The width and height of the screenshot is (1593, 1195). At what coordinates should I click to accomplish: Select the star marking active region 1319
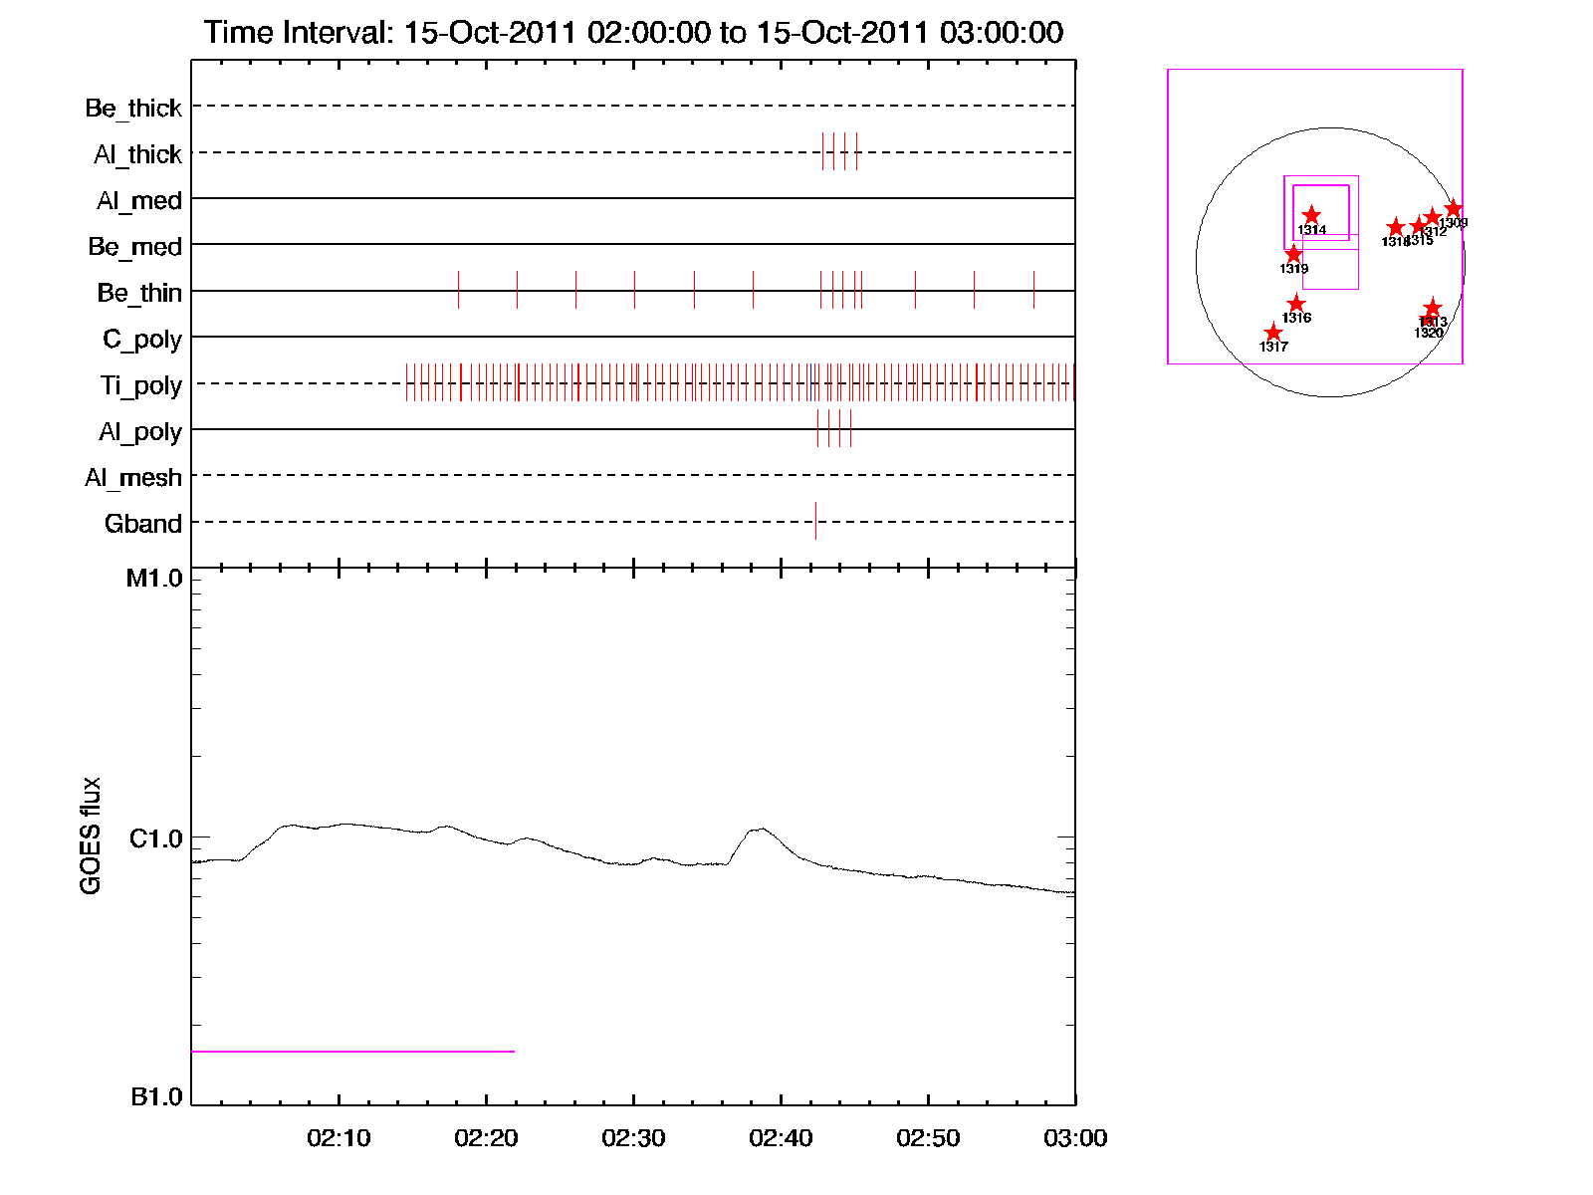(1293, 254)
